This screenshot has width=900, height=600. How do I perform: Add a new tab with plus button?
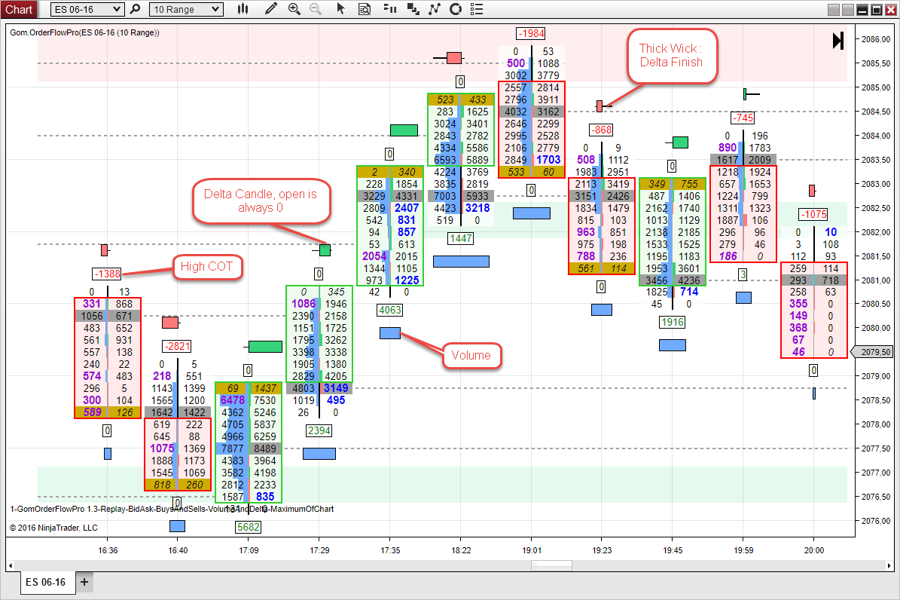pos(84,582)
